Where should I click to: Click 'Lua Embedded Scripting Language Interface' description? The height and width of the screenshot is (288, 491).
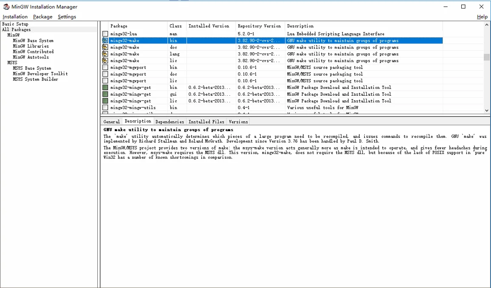coord(336,34)
